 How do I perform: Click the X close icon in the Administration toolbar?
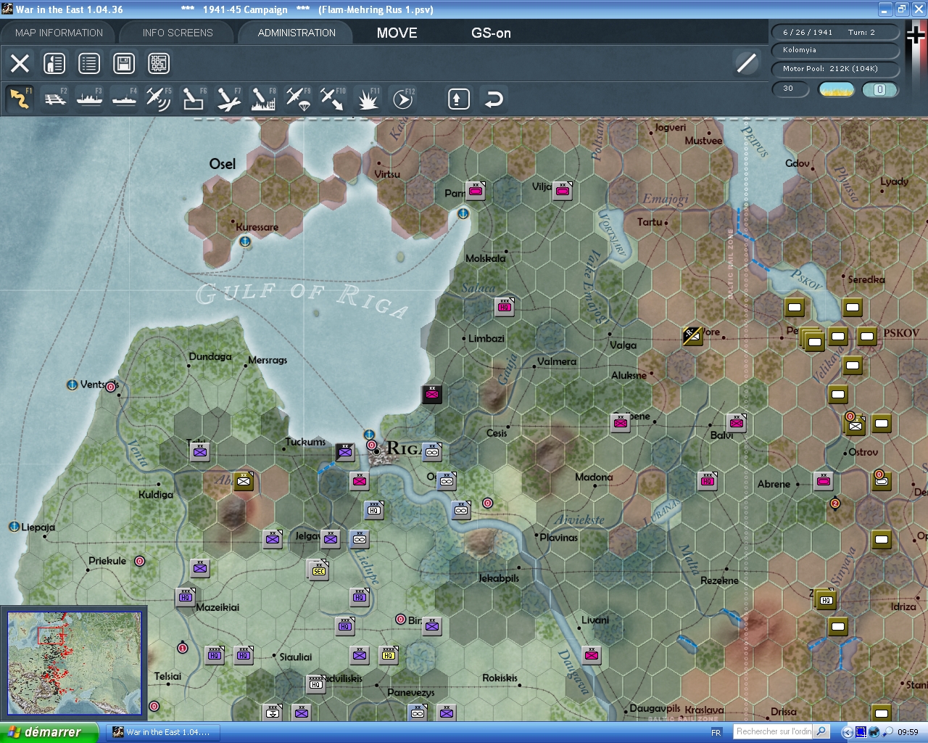coord(20,64)
